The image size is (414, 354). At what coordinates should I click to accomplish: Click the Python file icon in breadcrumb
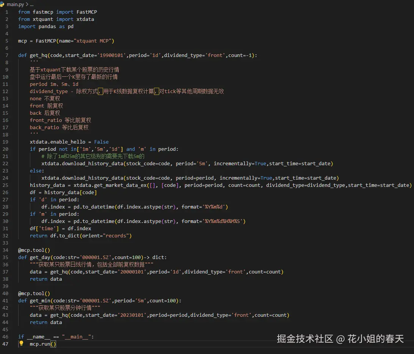pos(2,4)
